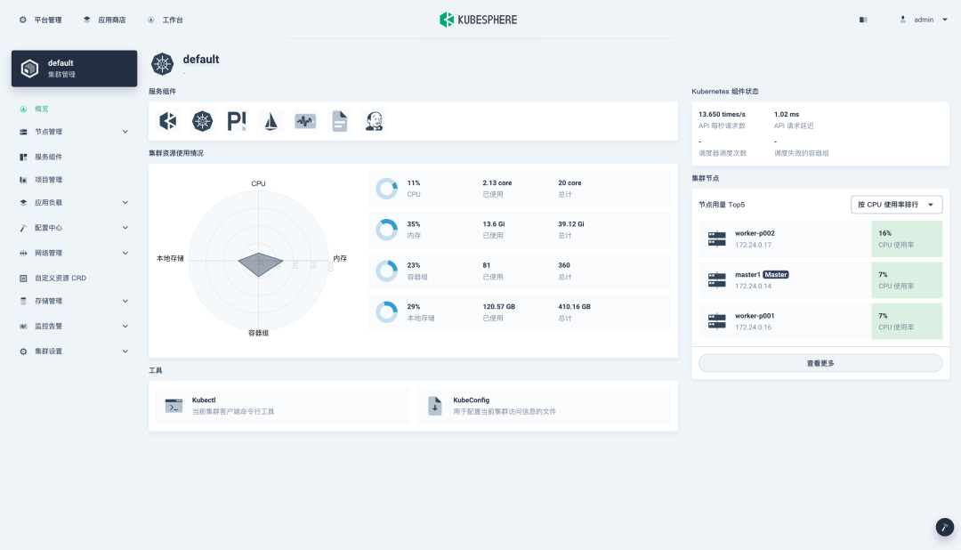961x550 pixels.
Task: Open the hammer toolbox floating button
Action: pos(944,527)
